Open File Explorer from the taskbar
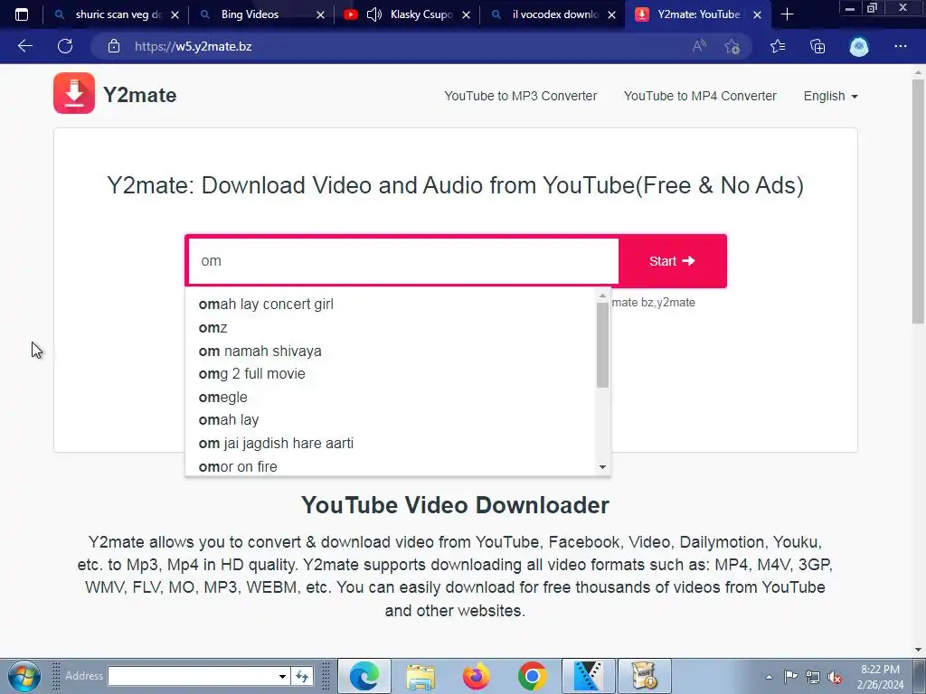 click(x=420, y=676)
